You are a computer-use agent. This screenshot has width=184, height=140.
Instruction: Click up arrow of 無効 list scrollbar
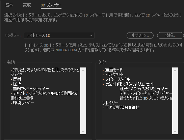175,71
